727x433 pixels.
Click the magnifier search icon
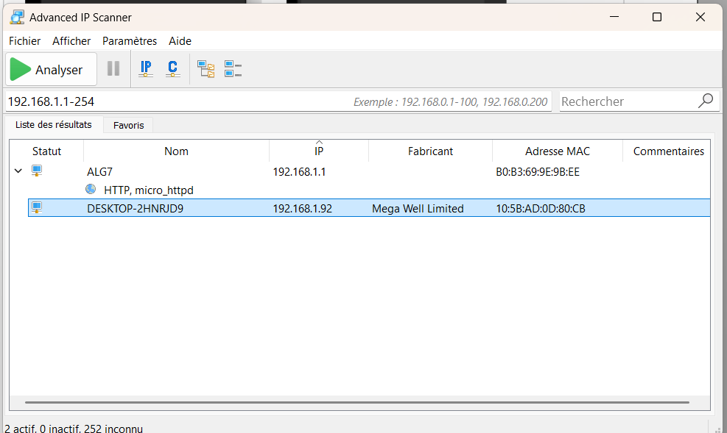pos(705,101)
